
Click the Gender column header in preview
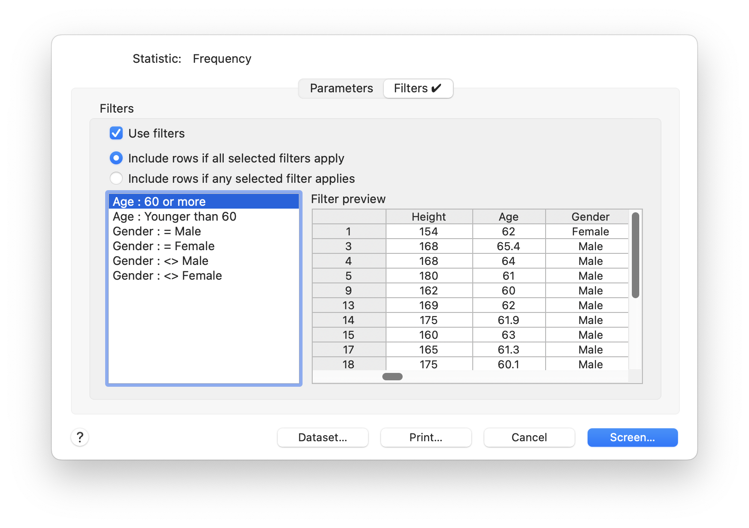590,217
